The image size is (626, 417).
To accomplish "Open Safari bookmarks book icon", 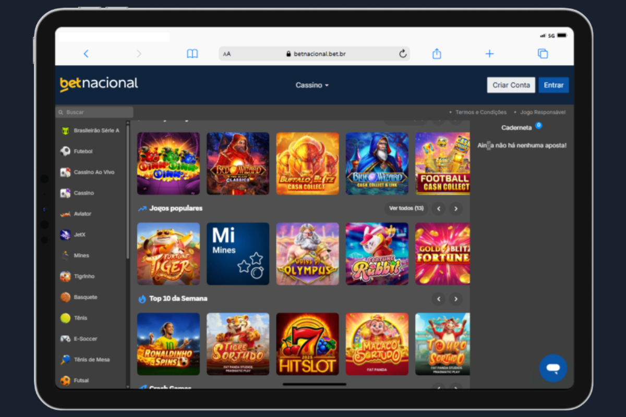I will coord(192,54).
